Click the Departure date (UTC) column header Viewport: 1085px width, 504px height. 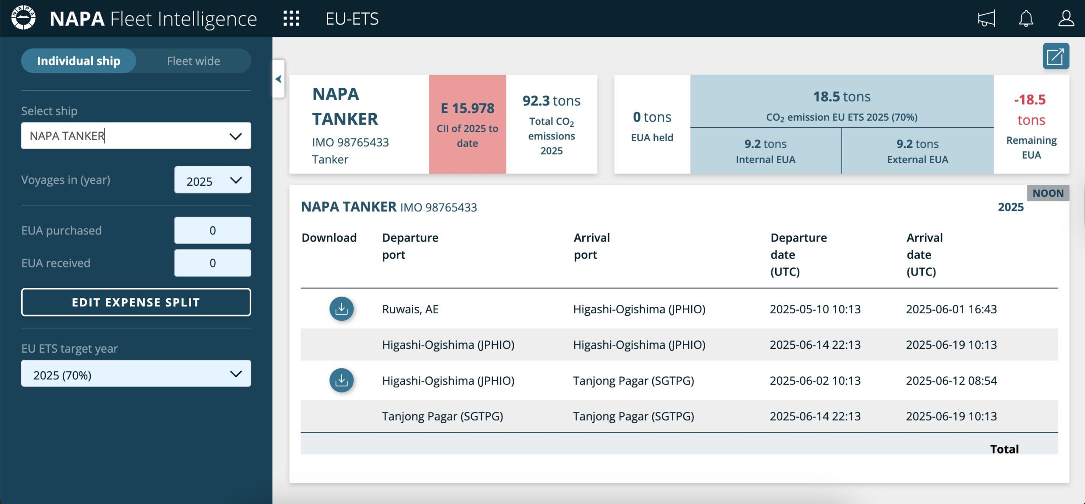click(x=798, y=254)
